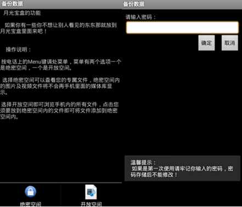Click the 温馨提示： toast message
The image size is (242, 207).
click(182, 169)
